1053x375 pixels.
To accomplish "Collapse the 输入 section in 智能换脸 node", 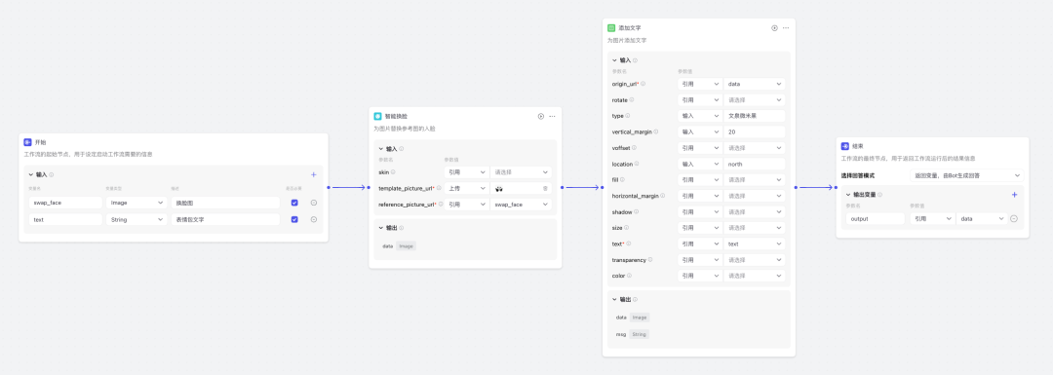I will pyautogui.click(x=381, y=149).
